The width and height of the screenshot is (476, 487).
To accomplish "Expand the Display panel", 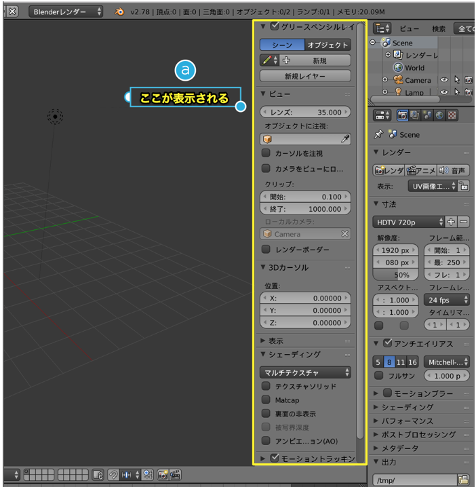I will (263, 340).
